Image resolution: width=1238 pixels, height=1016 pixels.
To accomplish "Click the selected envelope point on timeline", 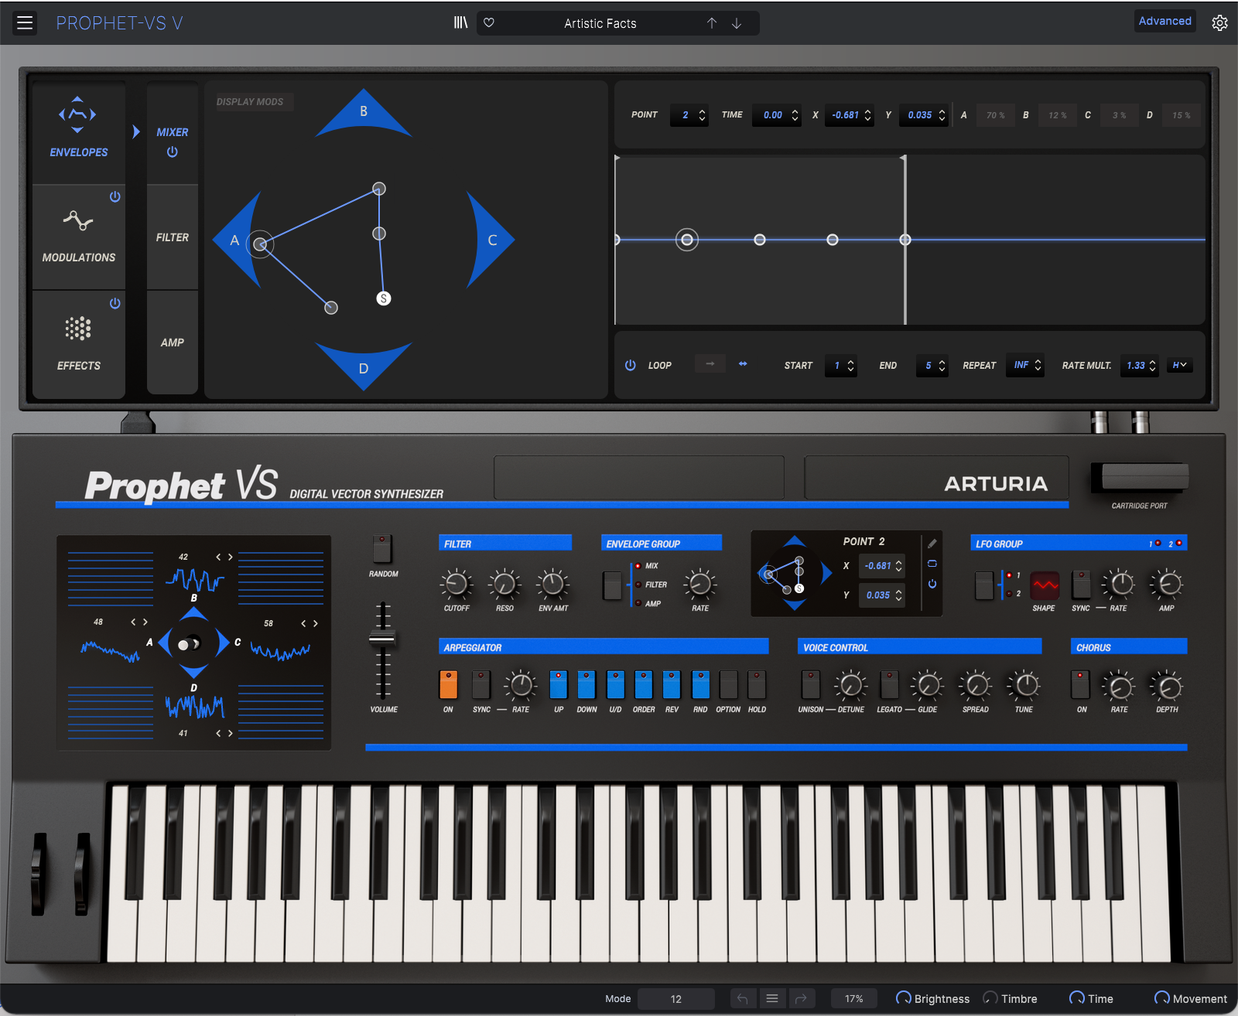I will point(687,240).
